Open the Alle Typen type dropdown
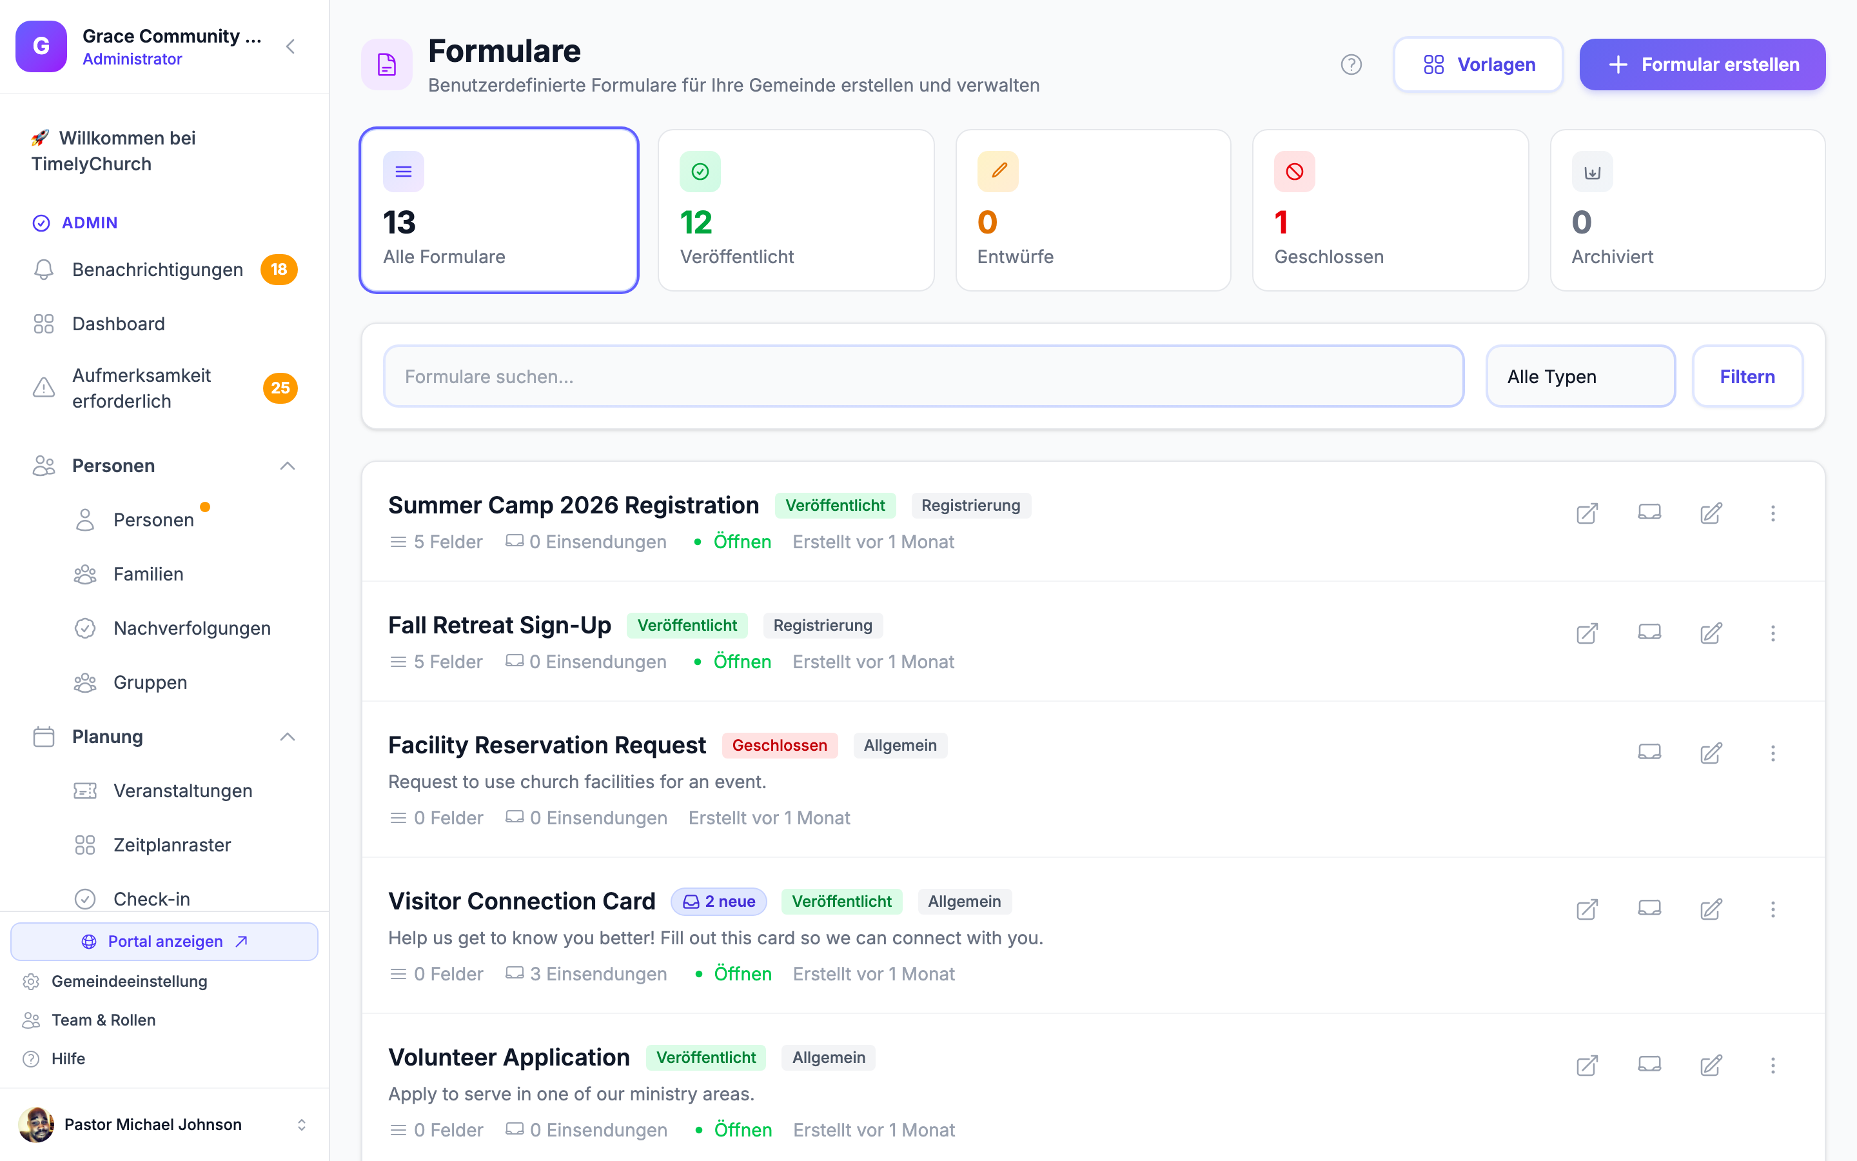The image size is (1857, 1161). click(x=1580, y=376)
